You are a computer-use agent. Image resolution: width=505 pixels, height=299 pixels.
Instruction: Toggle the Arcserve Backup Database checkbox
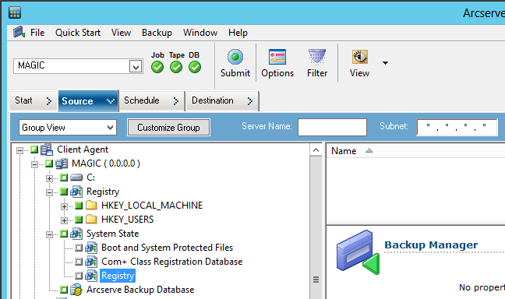point(64,290)
